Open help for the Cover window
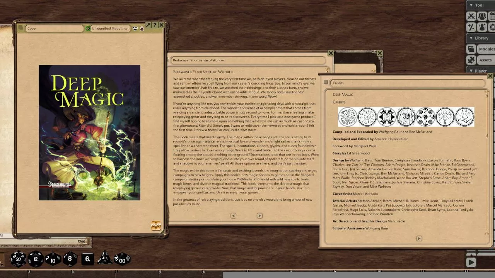 tap(155, 25)
